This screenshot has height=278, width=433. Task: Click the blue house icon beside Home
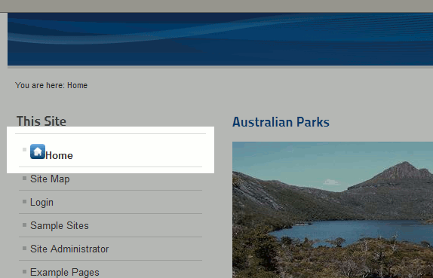pyautogui.click(x=38, y=151)
